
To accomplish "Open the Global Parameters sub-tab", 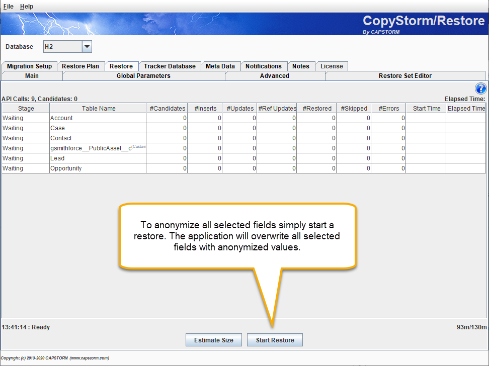I will (143, 76).
